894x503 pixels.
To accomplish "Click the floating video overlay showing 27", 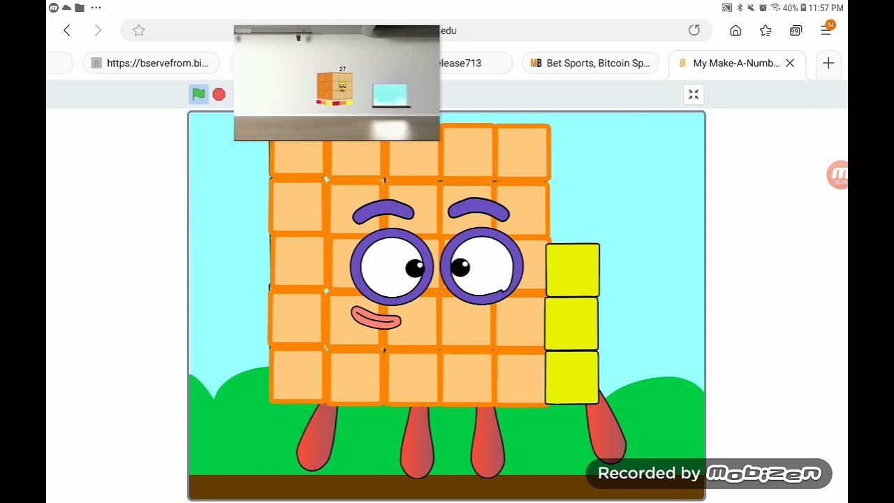I will coord(337,82).
